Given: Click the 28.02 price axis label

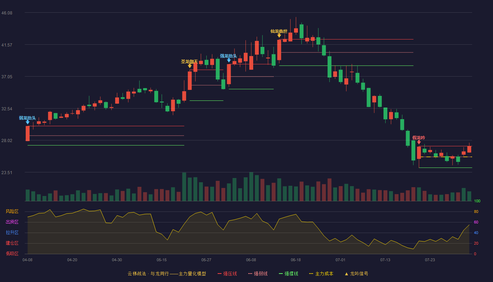Looking at the screenshot, I should click(7, 141).
